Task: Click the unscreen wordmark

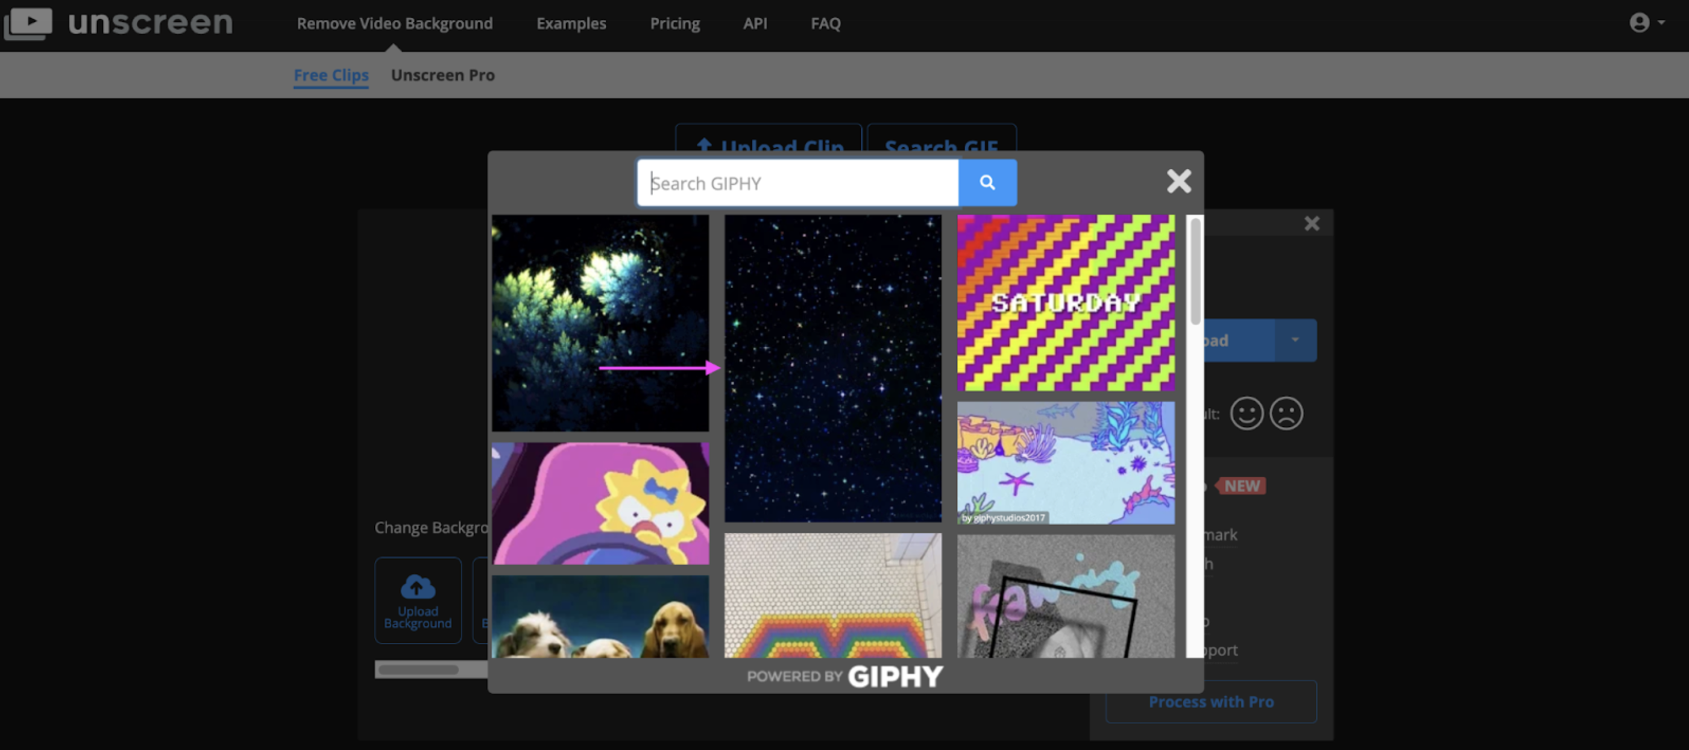Action: pos(150,23)
